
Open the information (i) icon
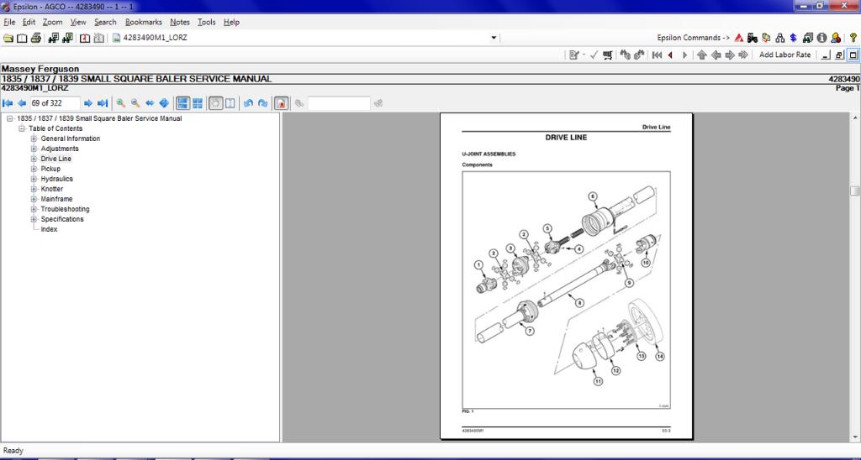[821, 38]
